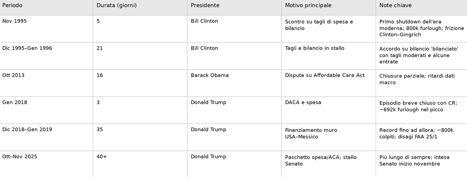Click the Nov 1995 period cell

[14, 21]
